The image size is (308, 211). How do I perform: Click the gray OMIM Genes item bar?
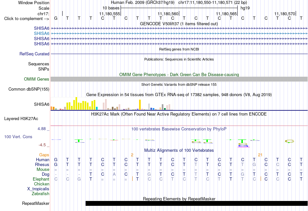[x=179, y=79]
